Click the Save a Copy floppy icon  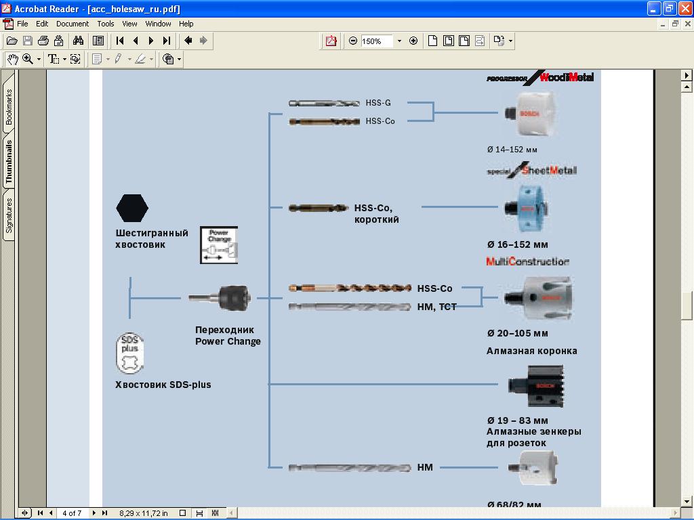27,41
